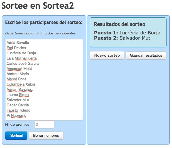172x148 pixels.
Task: Click the Pi Napromo entry
Action: point(16,116)
